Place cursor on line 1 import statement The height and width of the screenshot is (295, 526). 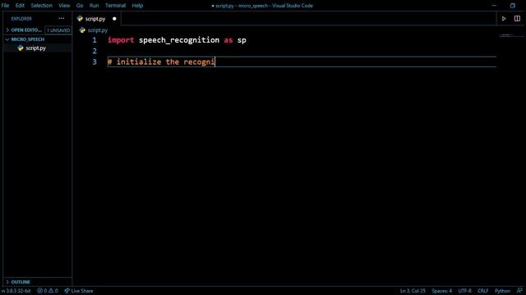pos(177,40)
